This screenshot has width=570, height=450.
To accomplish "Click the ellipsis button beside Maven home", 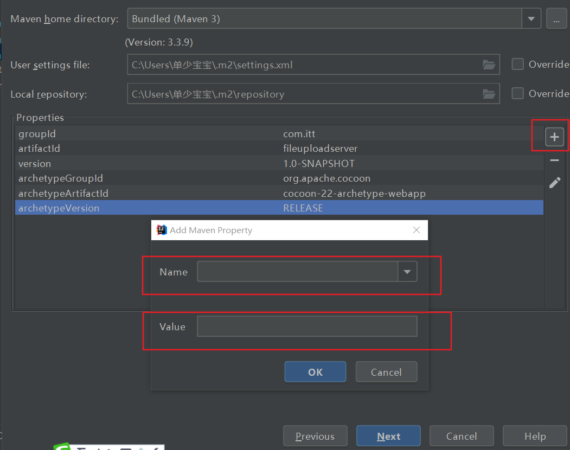I will coord(556,18).
